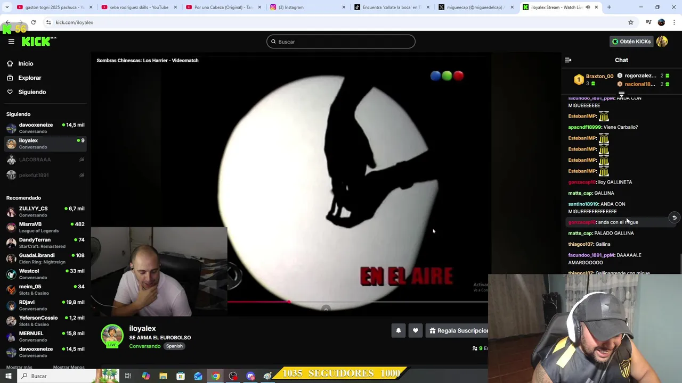Open RDjavi recommended channel
The image size is (682, 383).
tap(45, 305)
